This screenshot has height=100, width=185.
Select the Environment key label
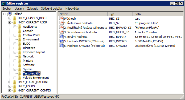[x=31, y=39]
